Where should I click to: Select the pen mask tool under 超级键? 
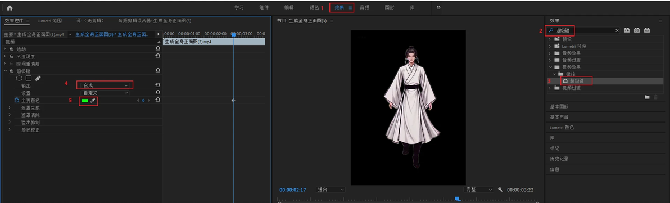(38, 78)
